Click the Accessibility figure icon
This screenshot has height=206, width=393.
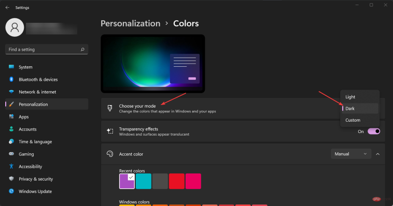(11, 166)
